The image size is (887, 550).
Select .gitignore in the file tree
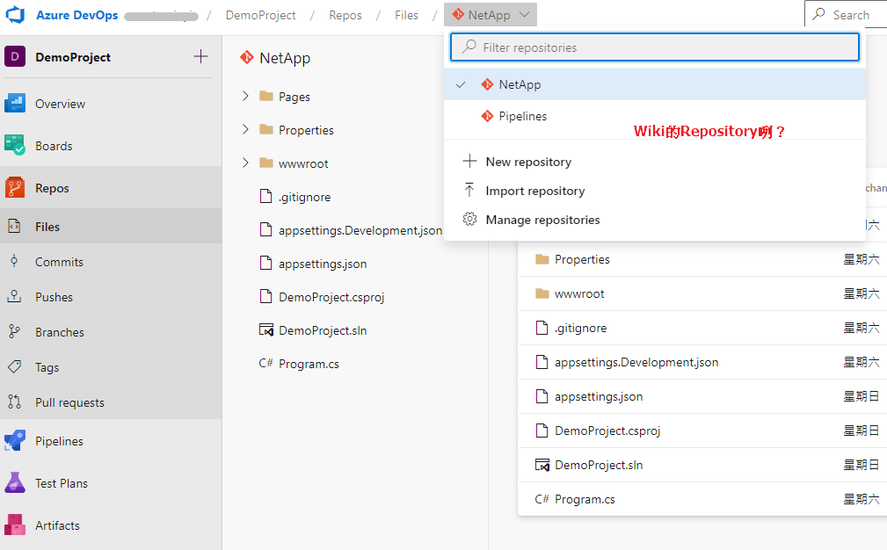point(304,197)
